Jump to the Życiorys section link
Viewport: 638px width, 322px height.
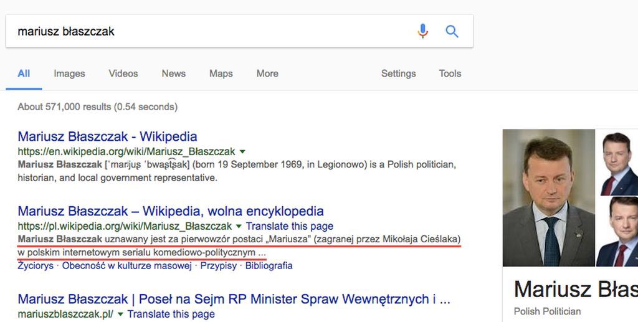click(36, 265)
